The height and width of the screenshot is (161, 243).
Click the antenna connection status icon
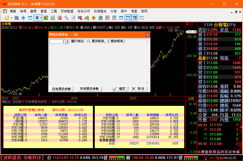(206, 158)
